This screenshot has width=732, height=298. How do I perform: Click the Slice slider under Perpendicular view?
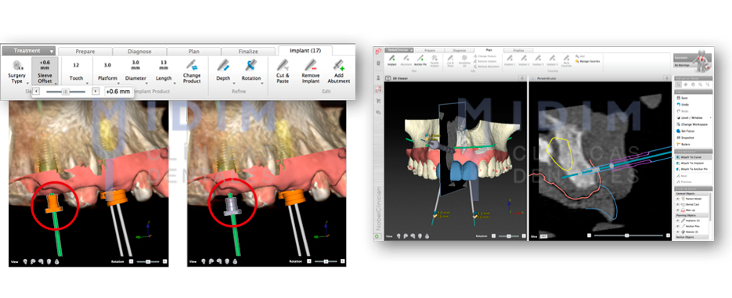(x=628, y=235)
